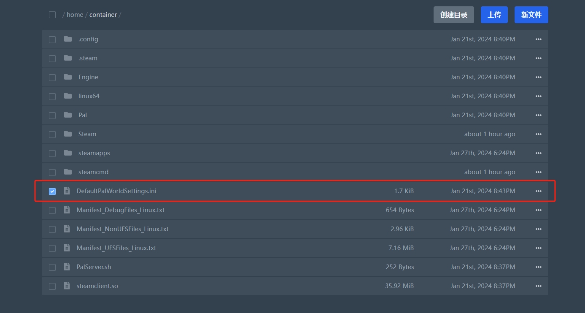The image size is (585, 313).
Task: Click the 上传 upload button
Action: click(494, 15)
